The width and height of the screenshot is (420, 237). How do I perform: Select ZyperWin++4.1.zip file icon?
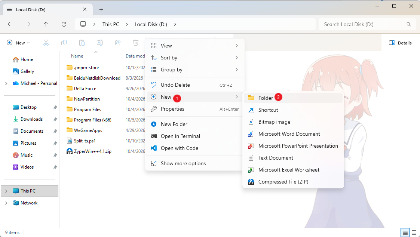click(69, 151)
